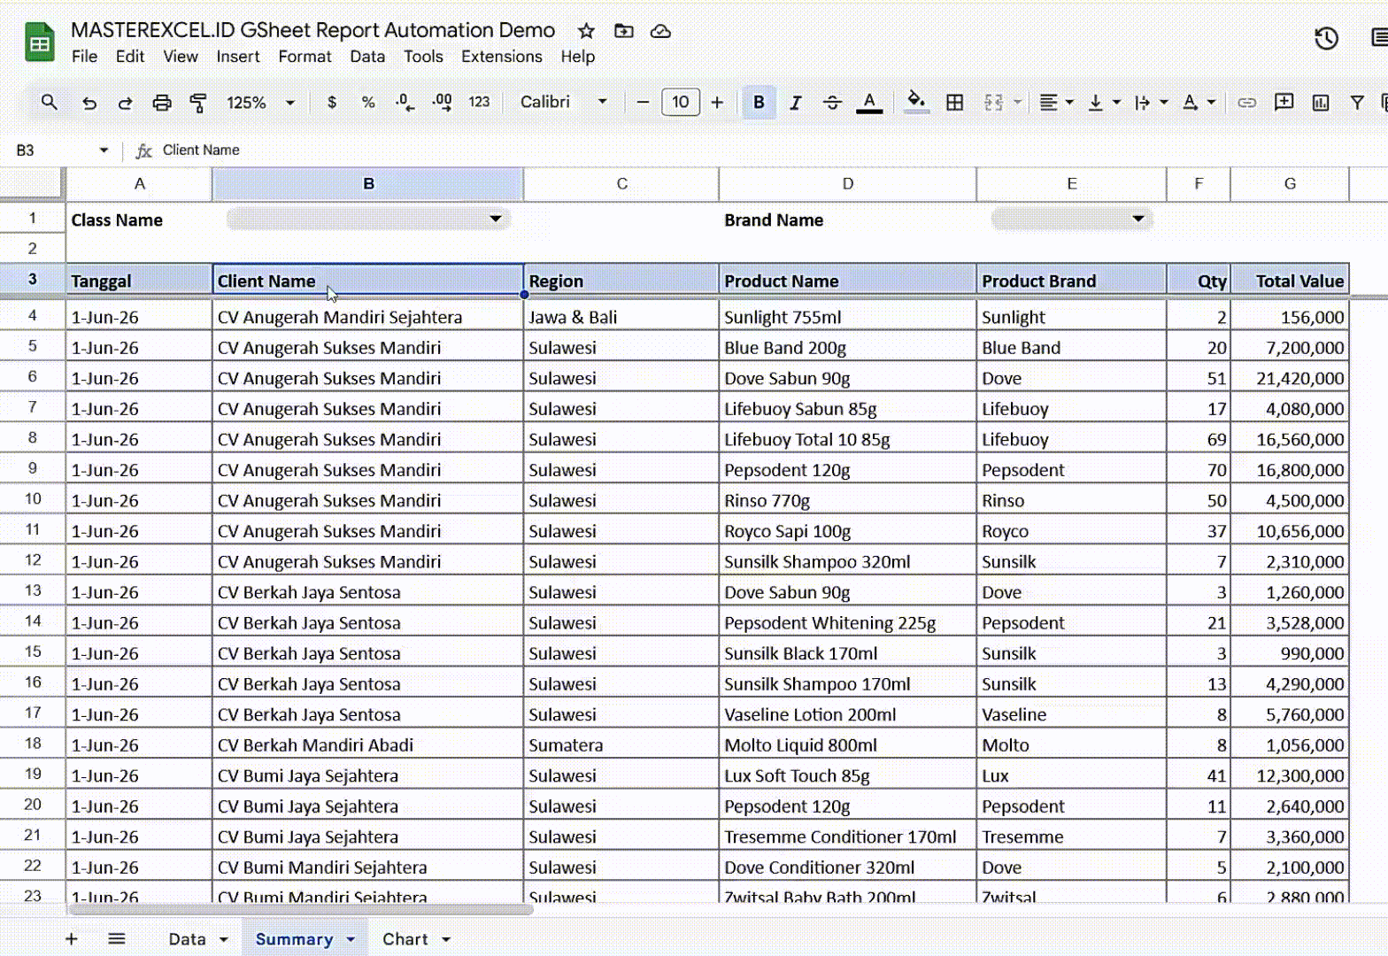Viewport: 1388px width, 956px height.
Task: Switch to the Chart sheet tab
Action: [405, 939]
